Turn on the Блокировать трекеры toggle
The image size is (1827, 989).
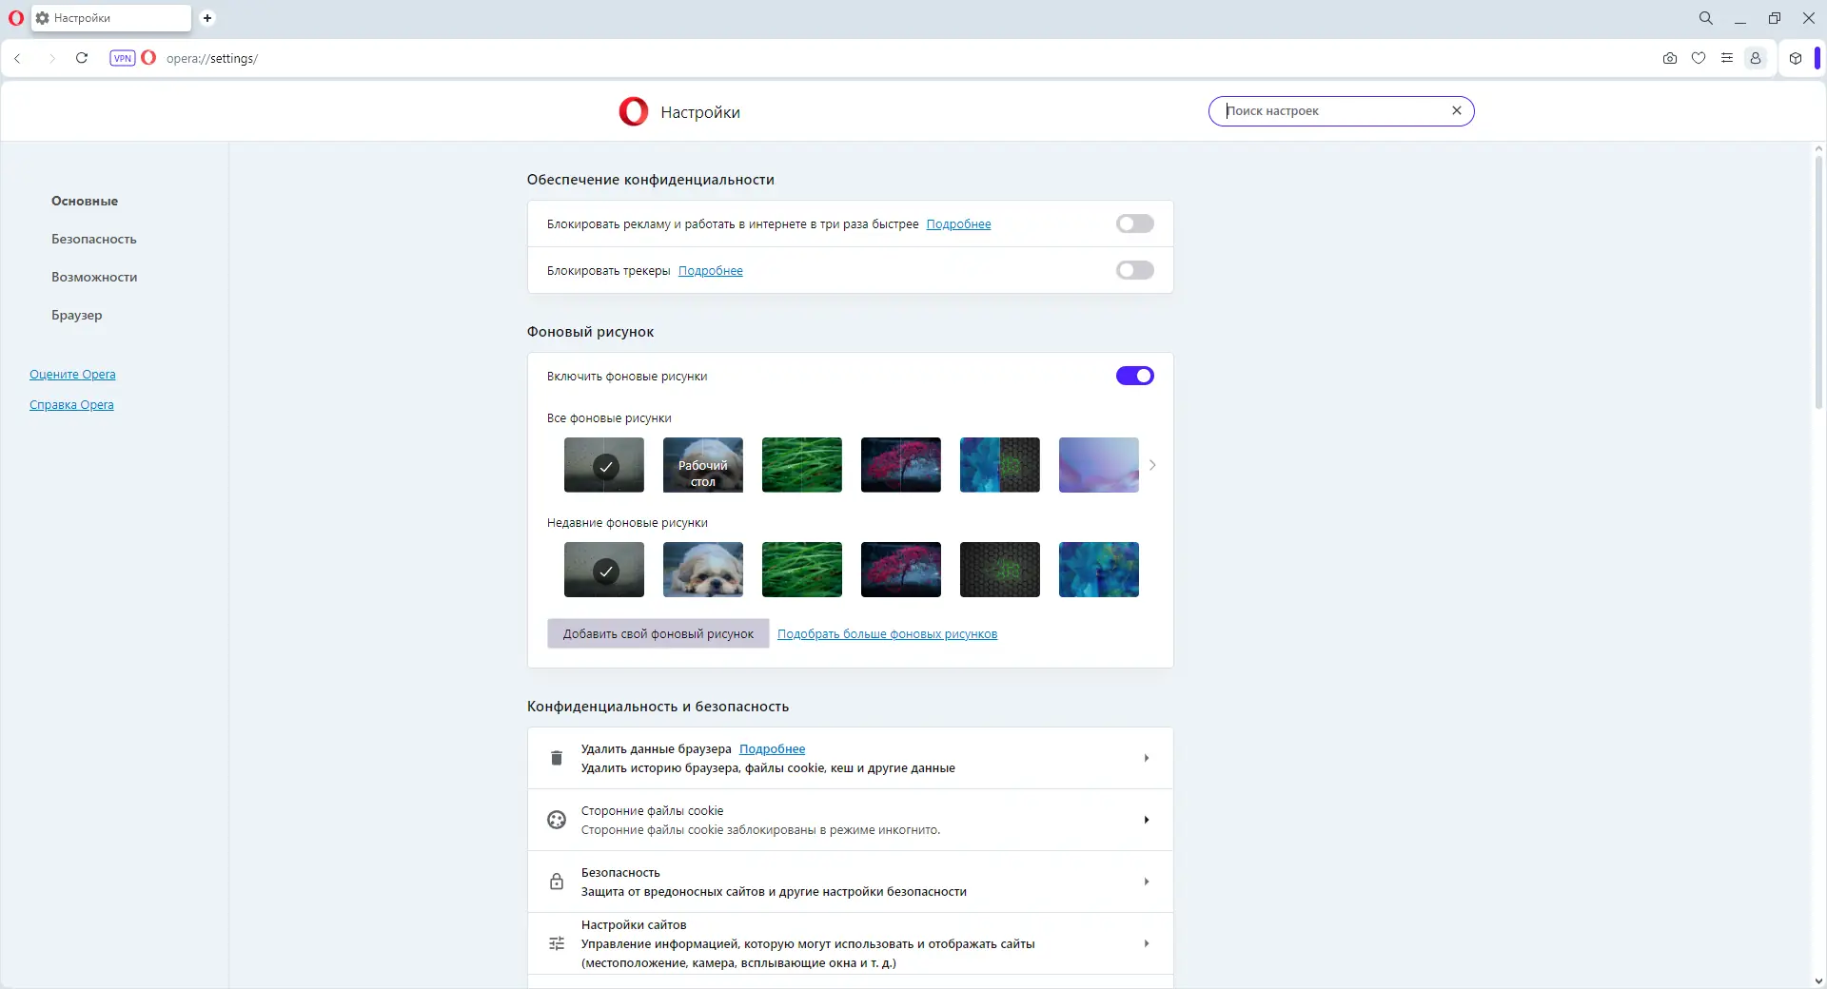1134,270
